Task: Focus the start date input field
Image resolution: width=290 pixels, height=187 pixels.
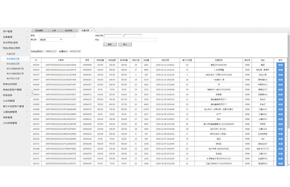Action: 113,36
